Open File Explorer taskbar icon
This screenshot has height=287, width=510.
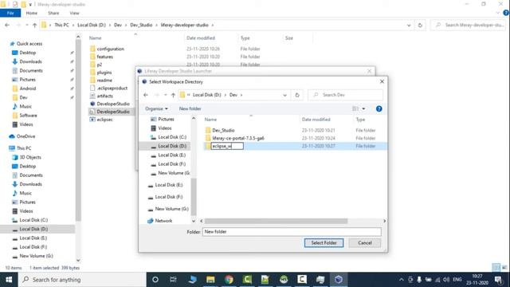(210, 280)
